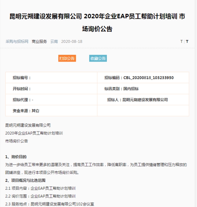Open the 采购与招标网 source link

(x=17, y=41)
